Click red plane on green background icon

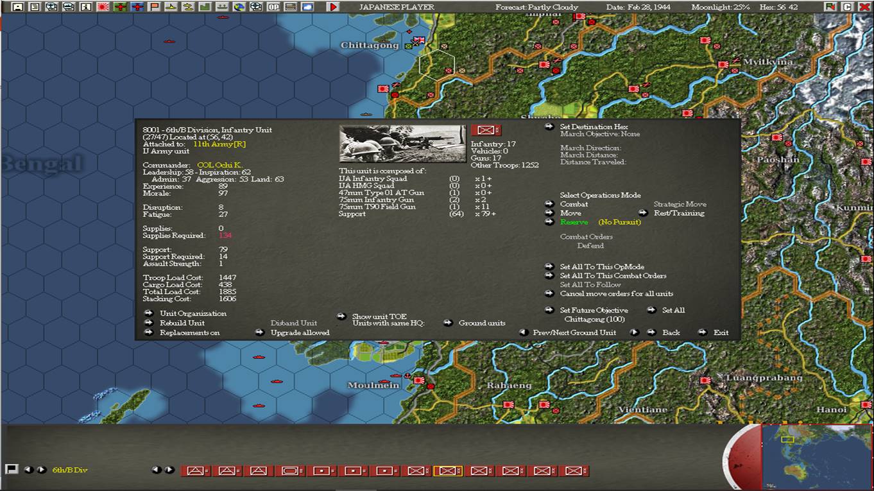pyautogui.click(x=119, y=7)
